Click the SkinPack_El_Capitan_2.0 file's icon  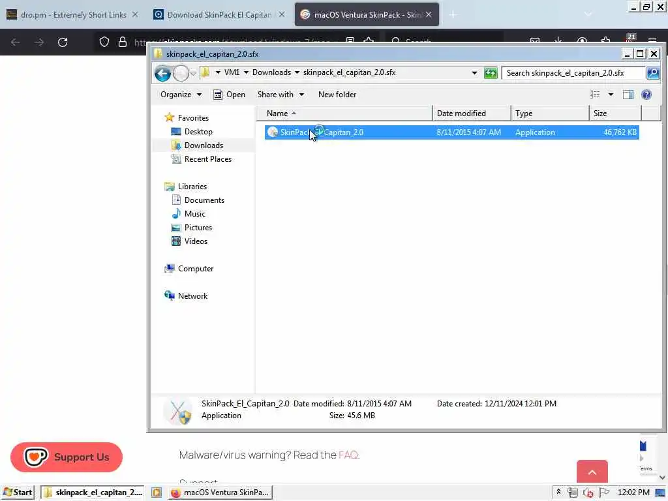point(272,132)
